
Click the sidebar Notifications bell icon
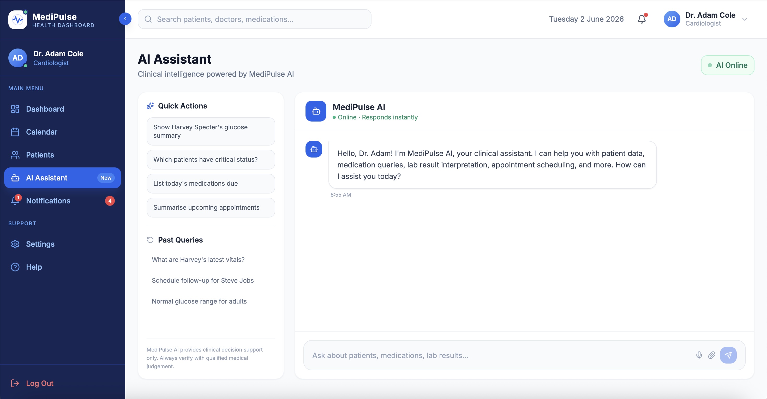coord(15,201)
